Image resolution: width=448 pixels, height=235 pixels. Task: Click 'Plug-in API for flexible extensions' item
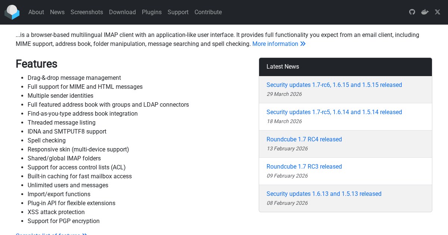click(71, 203)
